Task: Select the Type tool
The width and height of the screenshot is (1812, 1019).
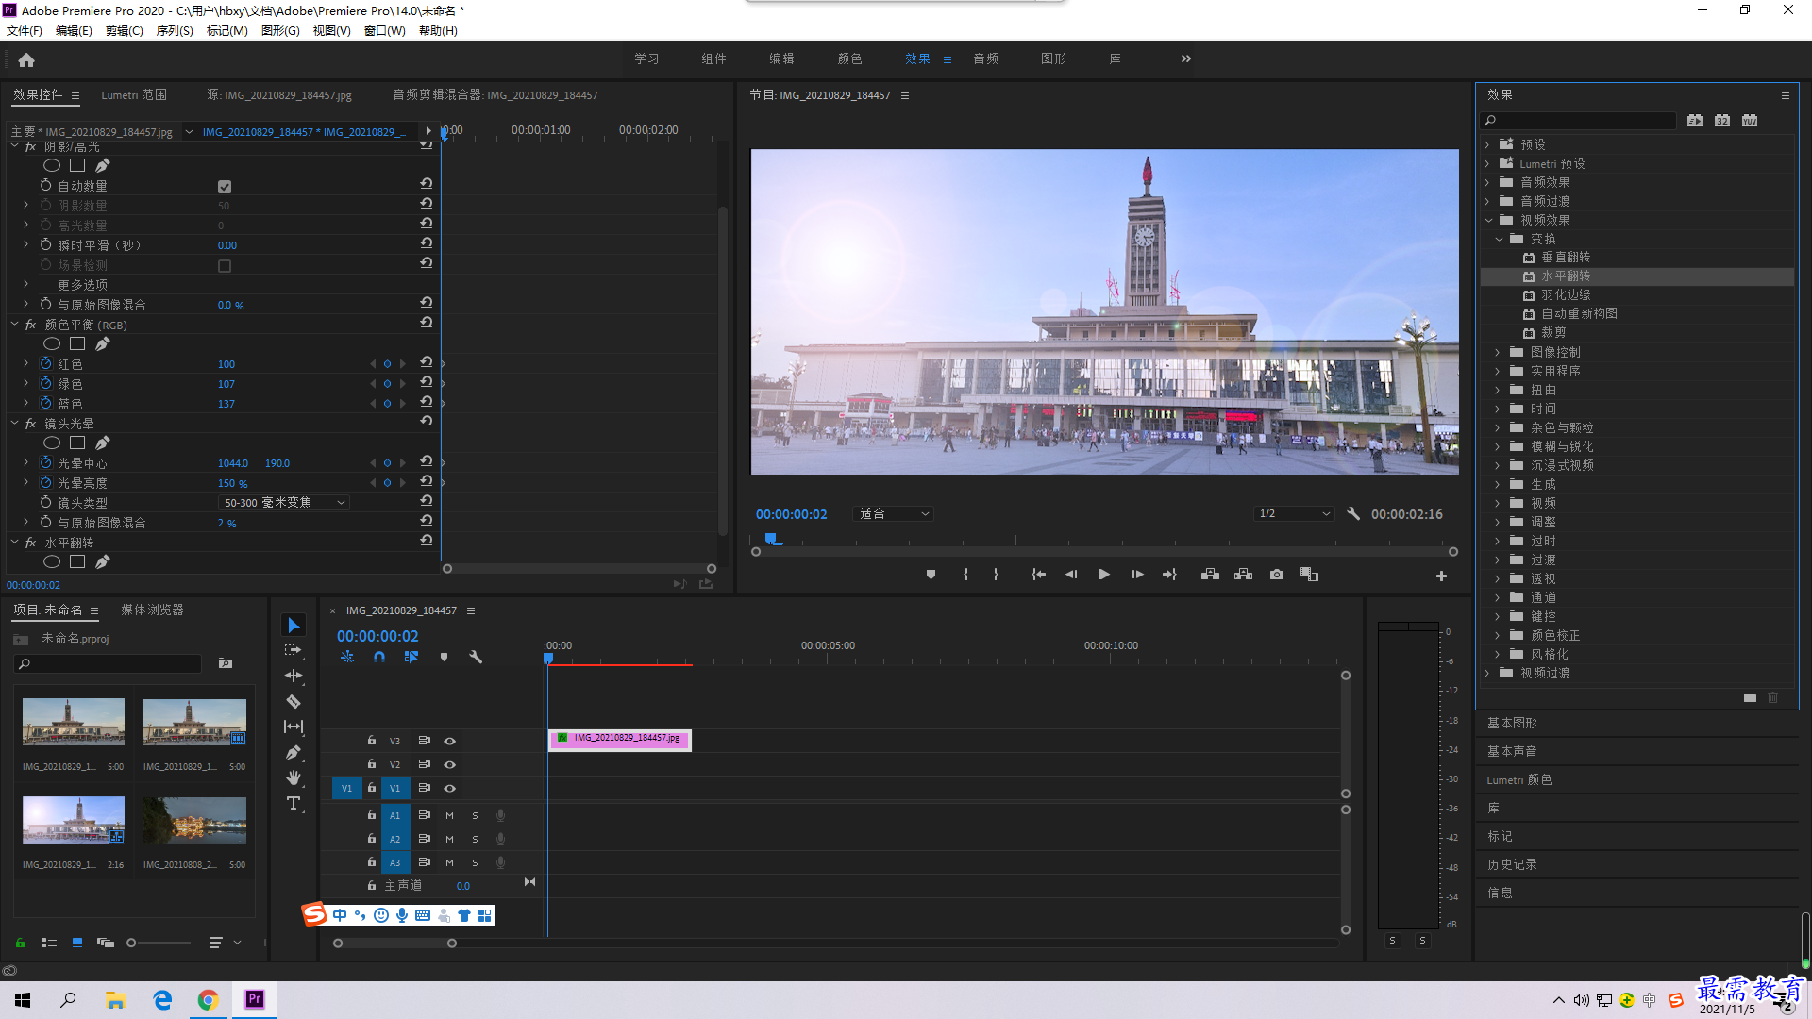Action: [x=294, y=803]
